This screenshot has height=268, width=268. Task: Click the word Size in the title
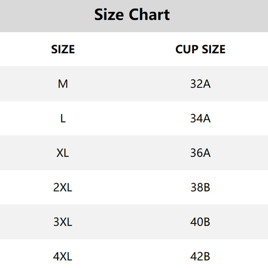[109, 15]
